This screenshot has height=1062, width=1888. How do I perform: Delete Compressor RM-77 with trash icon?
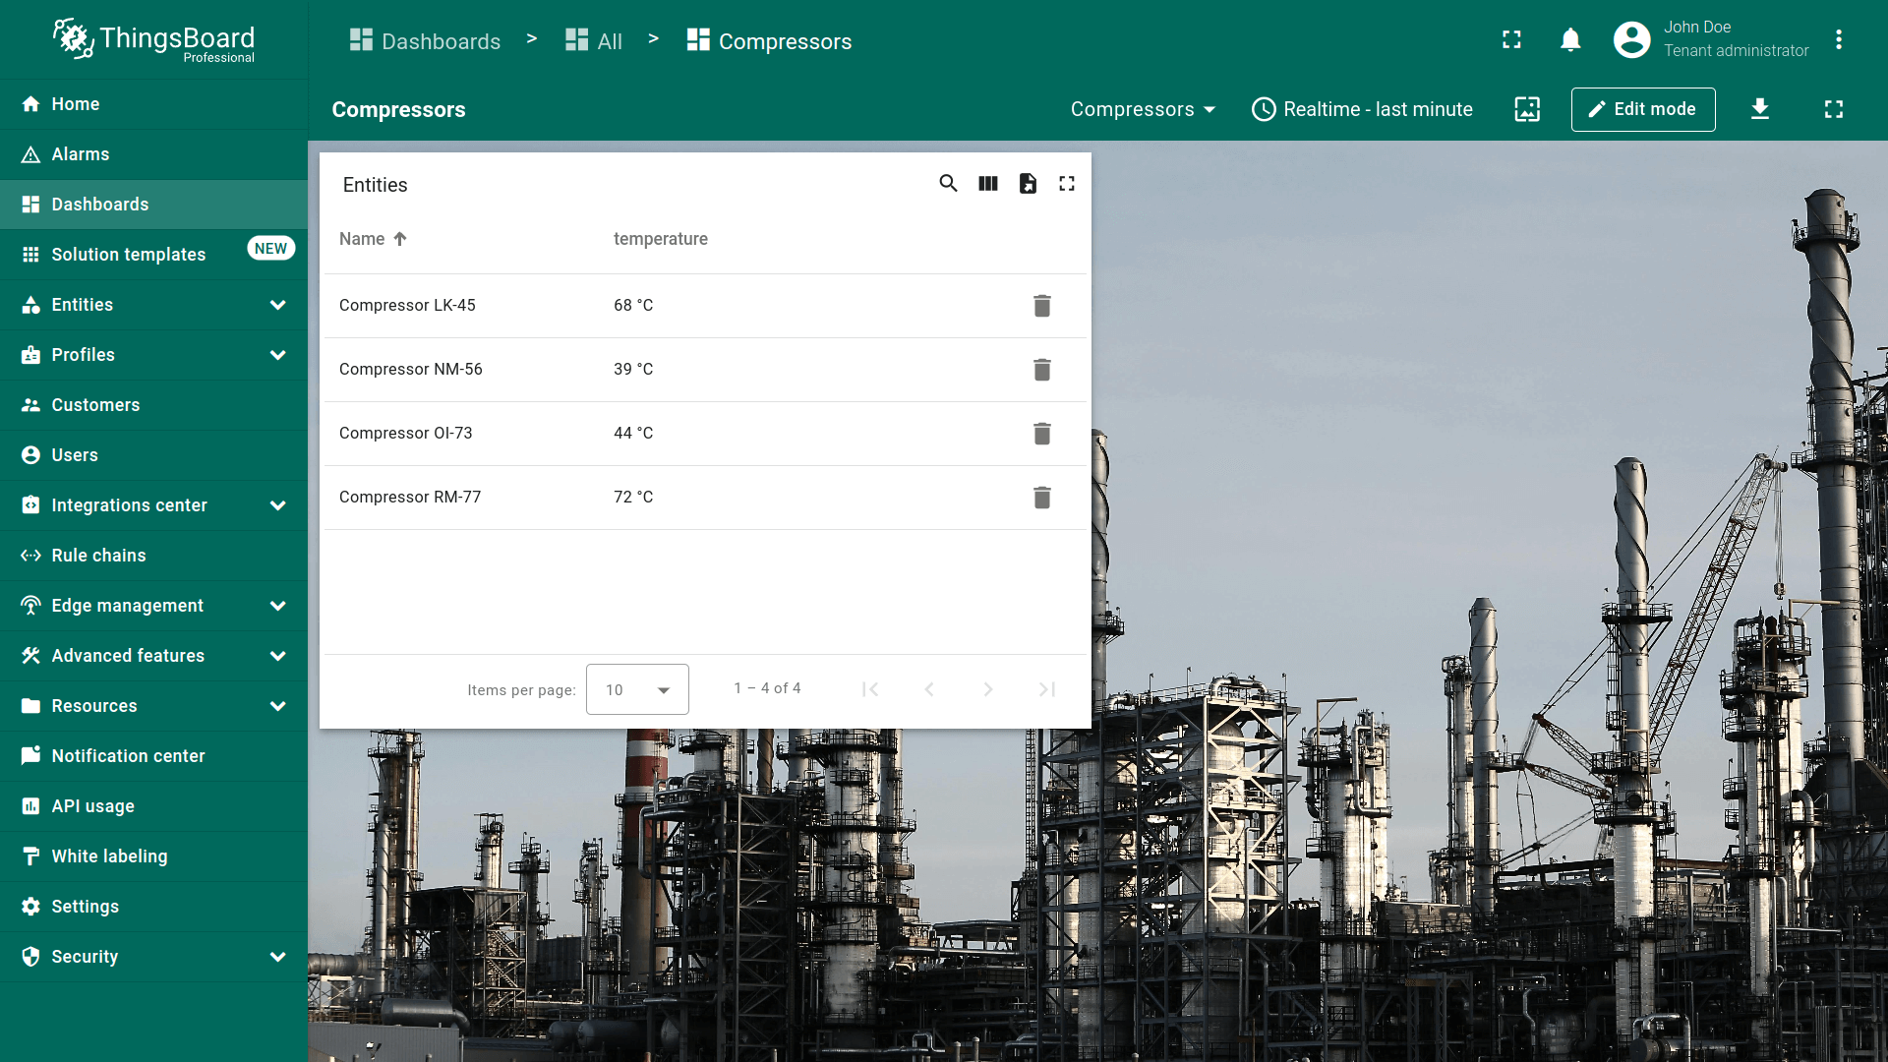(1042, 498)
